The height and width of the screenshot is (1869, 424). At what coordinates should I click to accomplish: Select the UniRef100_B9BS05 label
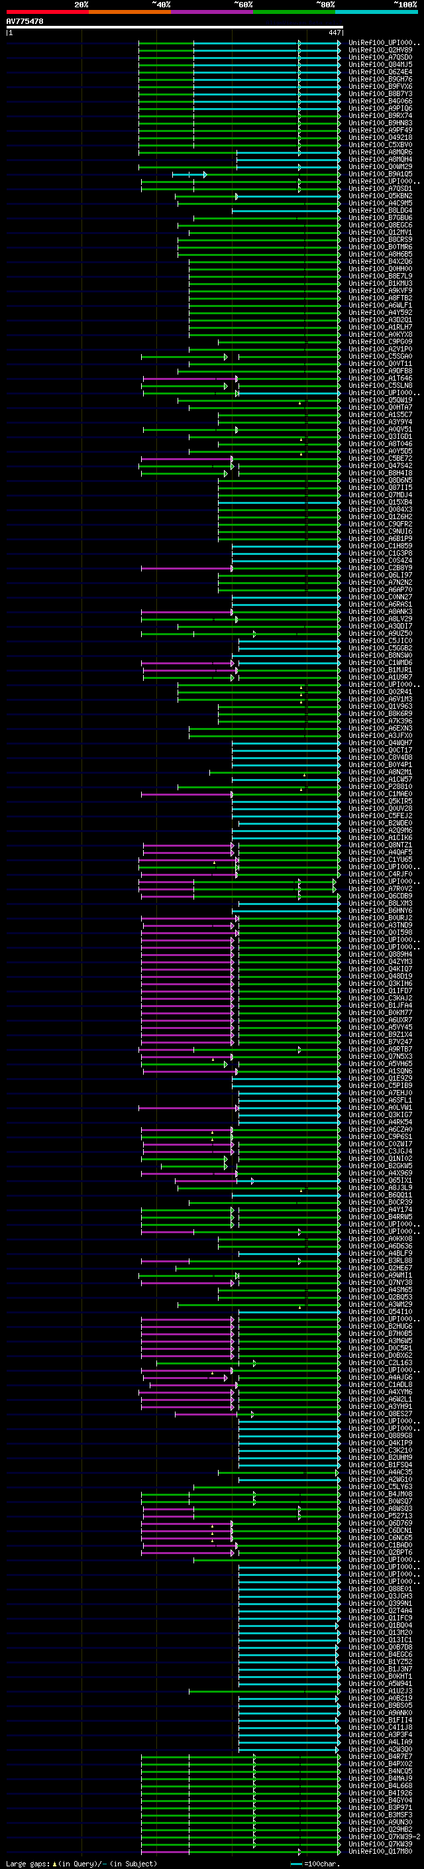coord(380,1705)
